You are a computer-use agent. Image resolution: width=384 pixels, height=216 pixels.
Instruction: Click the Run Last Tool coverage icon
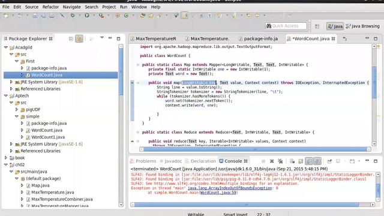click(x=101, y=16)
